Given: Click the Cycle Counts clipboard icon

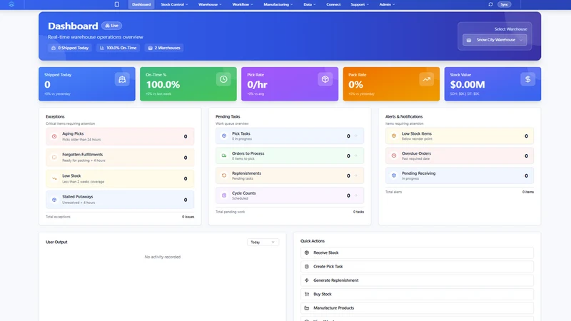Looking at the screenshot, I should [224, 195].
